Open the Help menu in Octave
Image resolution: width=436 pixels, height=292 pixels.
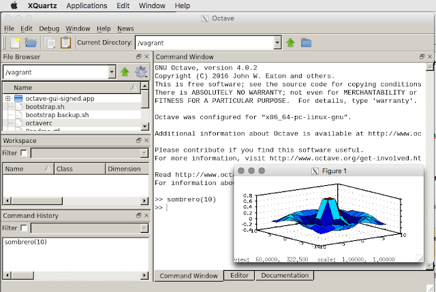[x=104, y=29]
